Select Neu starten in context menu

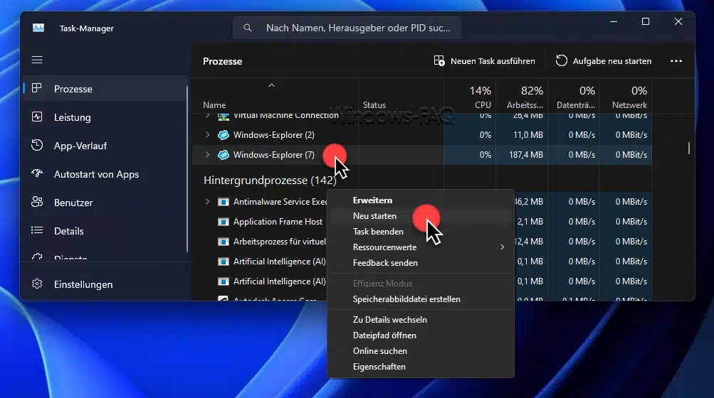(x=374, y=216)
